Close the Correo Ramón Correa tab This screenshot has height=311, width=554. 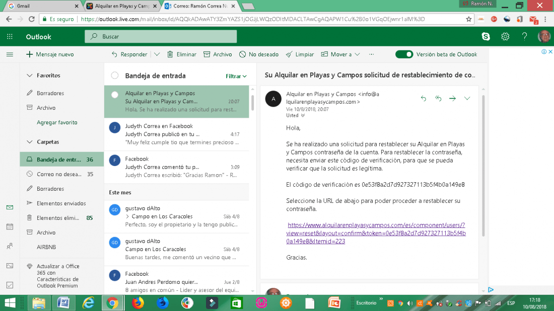pos(233,6)
